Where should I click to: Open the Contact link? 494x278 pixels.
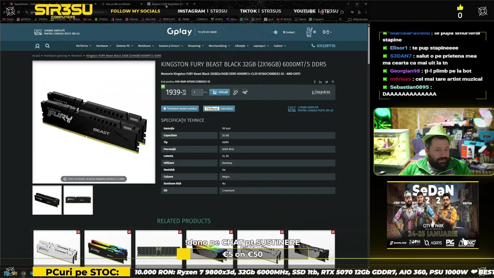[x=289, y=32]
